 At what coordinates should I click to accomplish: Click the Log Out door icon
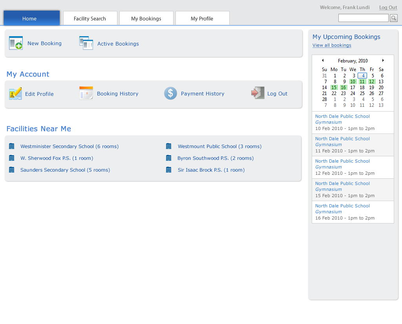258,93
